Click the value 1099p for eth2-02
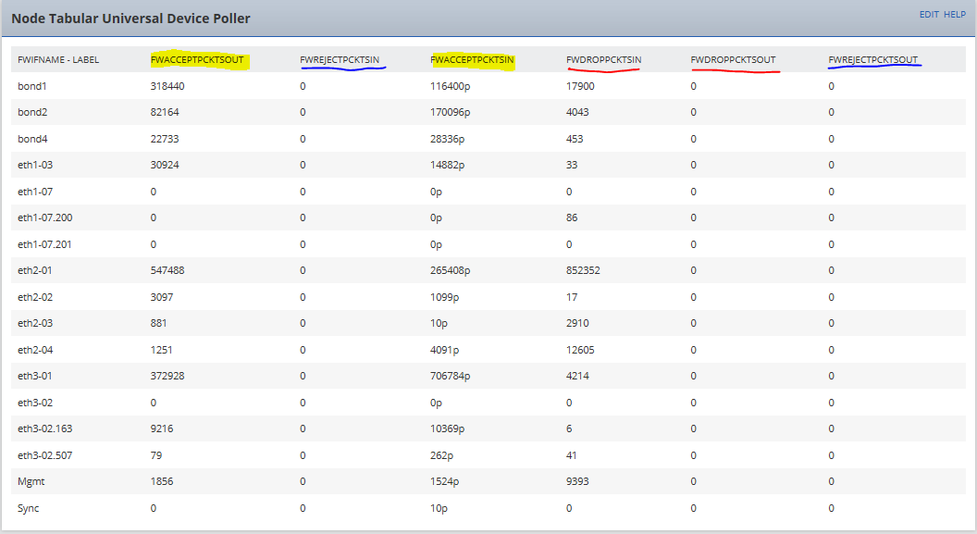The image size is (977, 534). (x=444, y=297)
